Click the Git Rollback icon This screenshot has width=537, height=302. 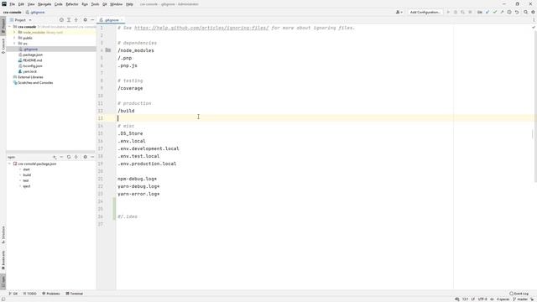(x=517, y=12)
